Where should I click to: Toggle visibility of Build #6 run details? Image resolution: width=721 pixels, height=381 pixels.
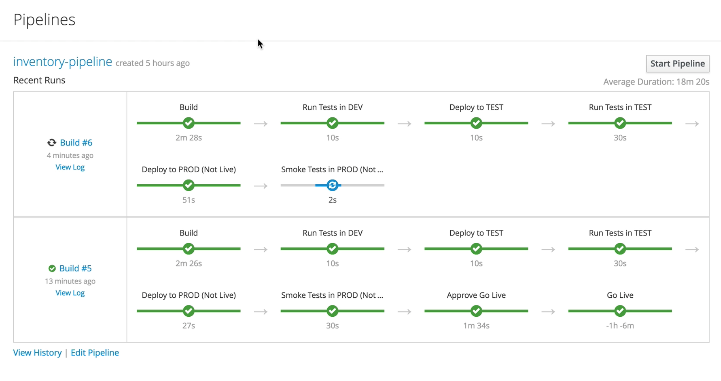76,142
